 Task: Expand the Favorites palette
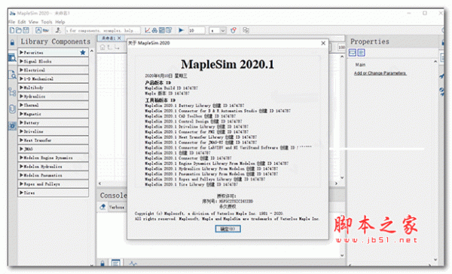53,53
